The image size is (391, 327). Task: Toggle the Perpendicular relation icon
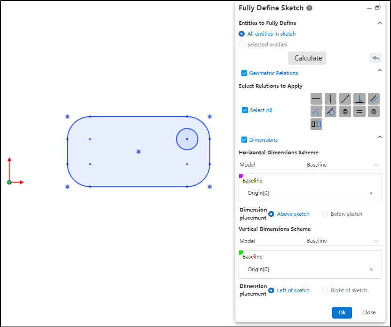pyautogui.click(x=359, y=99)
